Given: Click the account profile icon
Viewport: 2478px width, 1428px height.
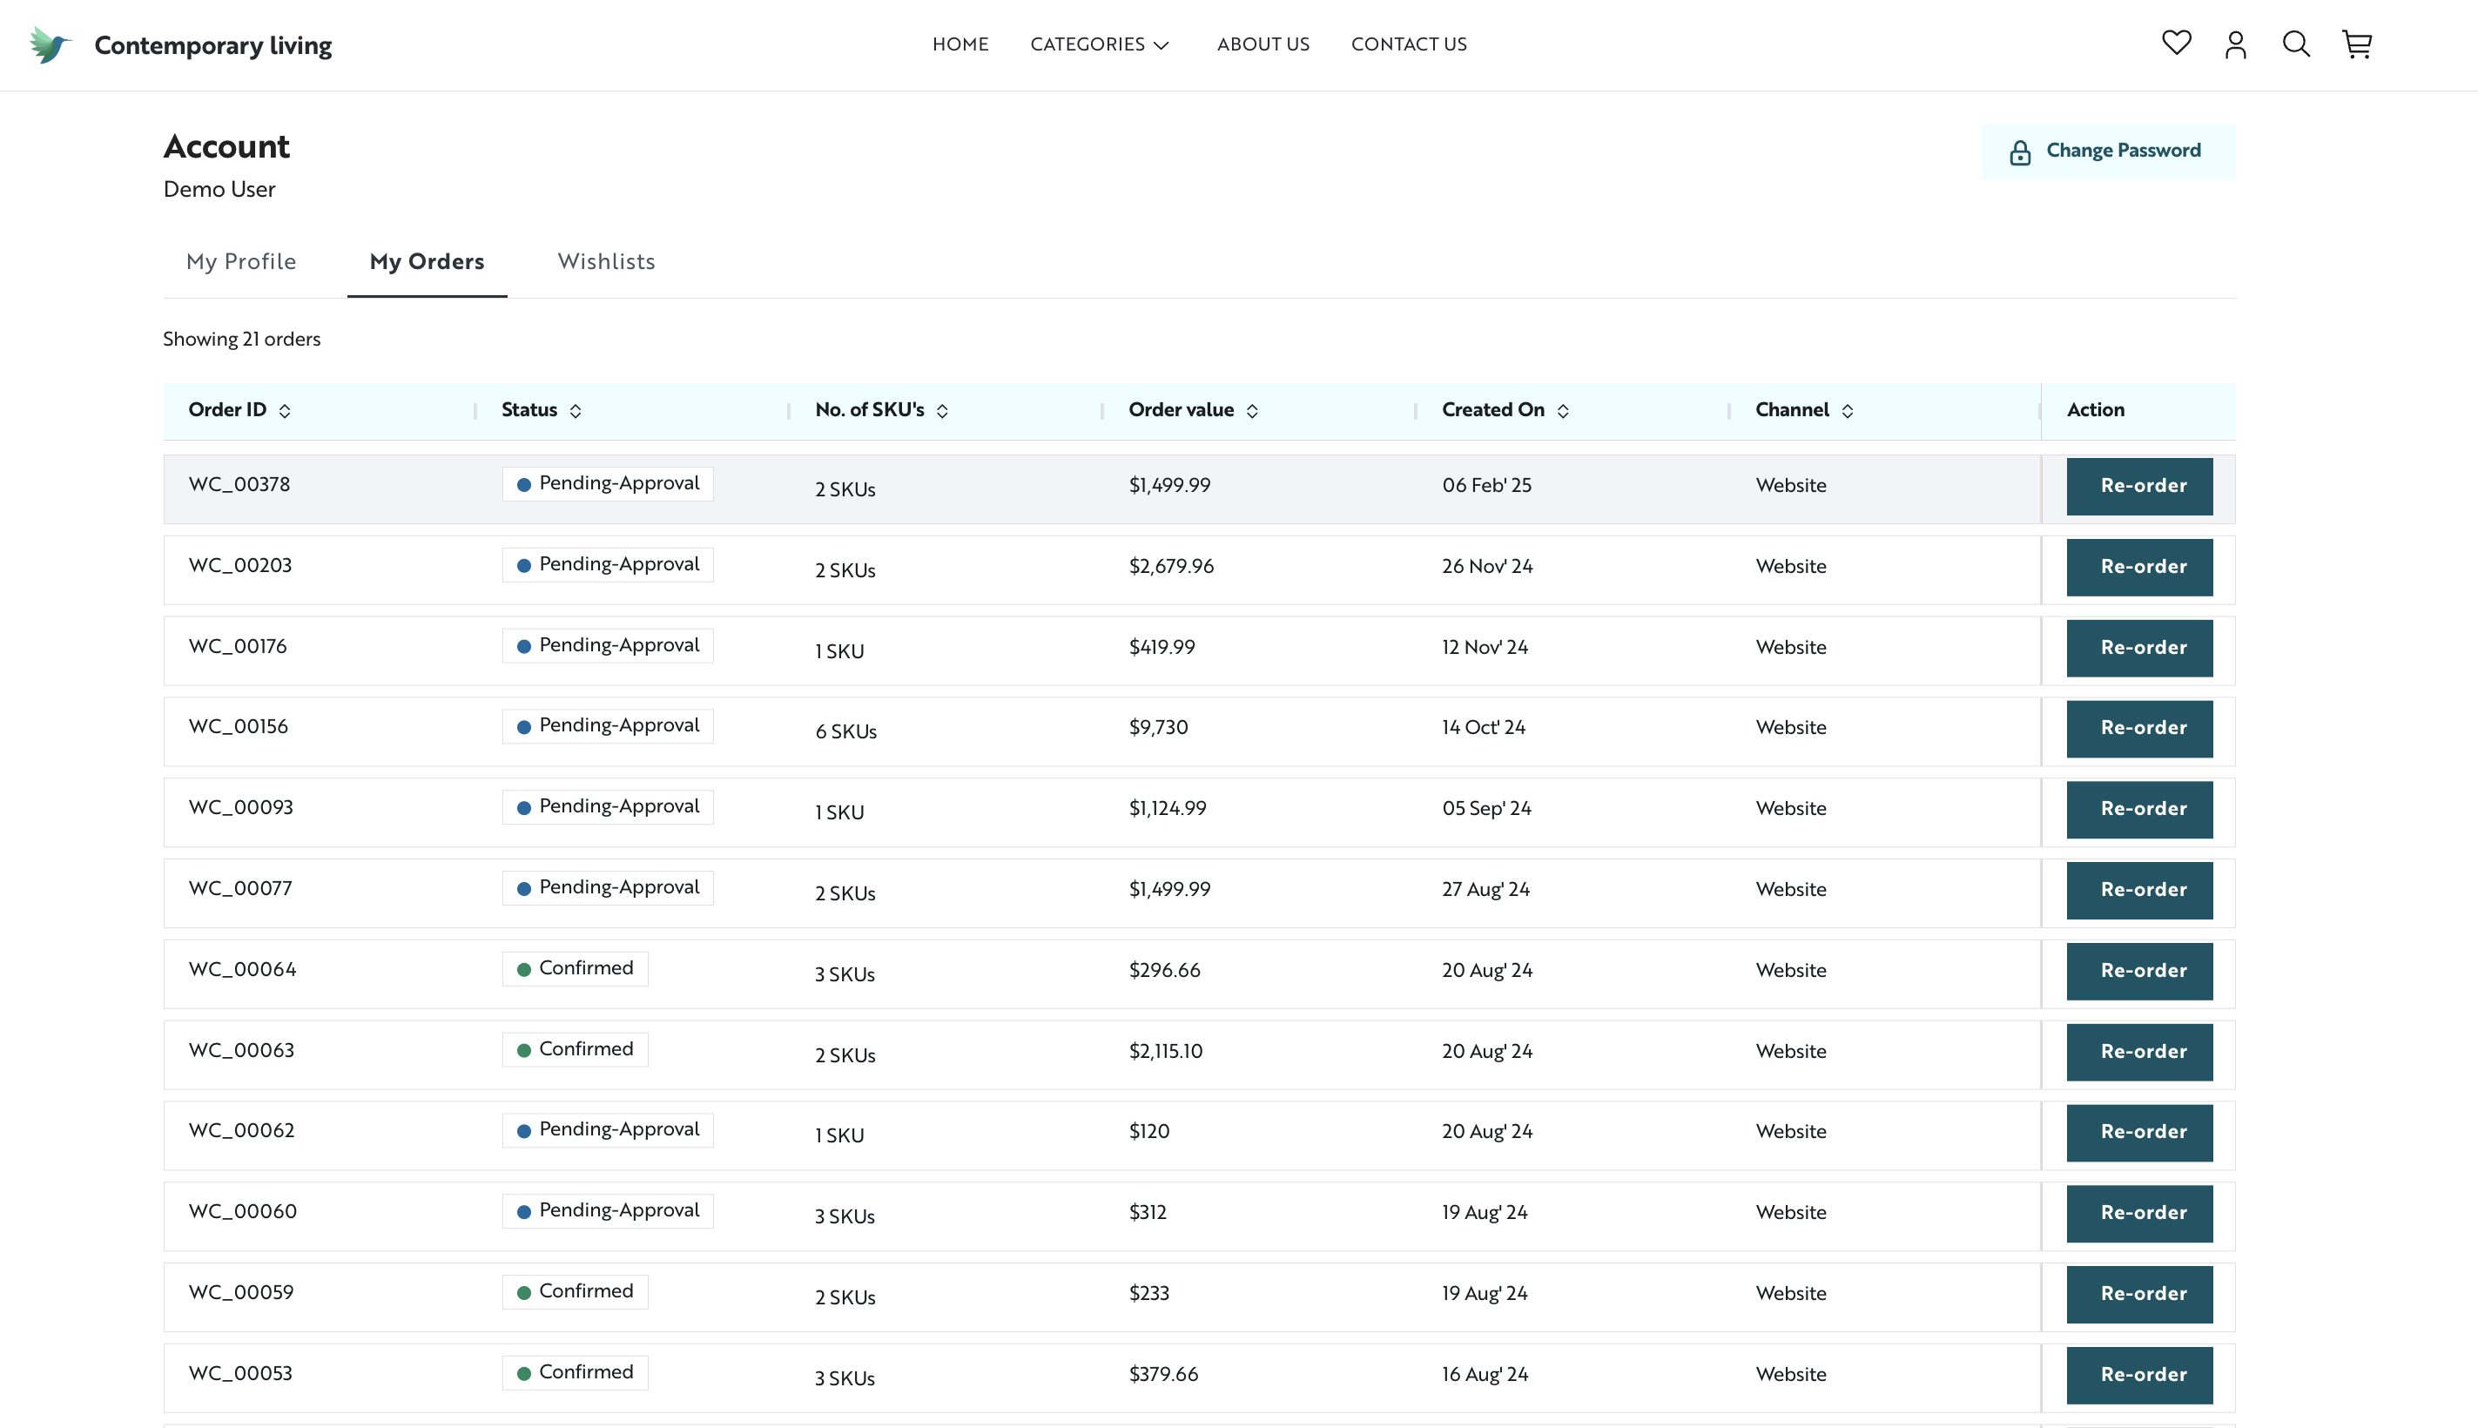Looking at the screenshot, I should coord(2236,44).
